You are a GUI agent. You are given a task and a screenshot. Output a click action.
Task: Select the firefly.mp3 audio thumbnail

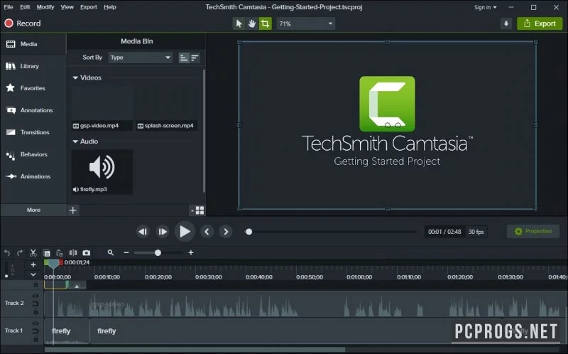coord(102,172)
